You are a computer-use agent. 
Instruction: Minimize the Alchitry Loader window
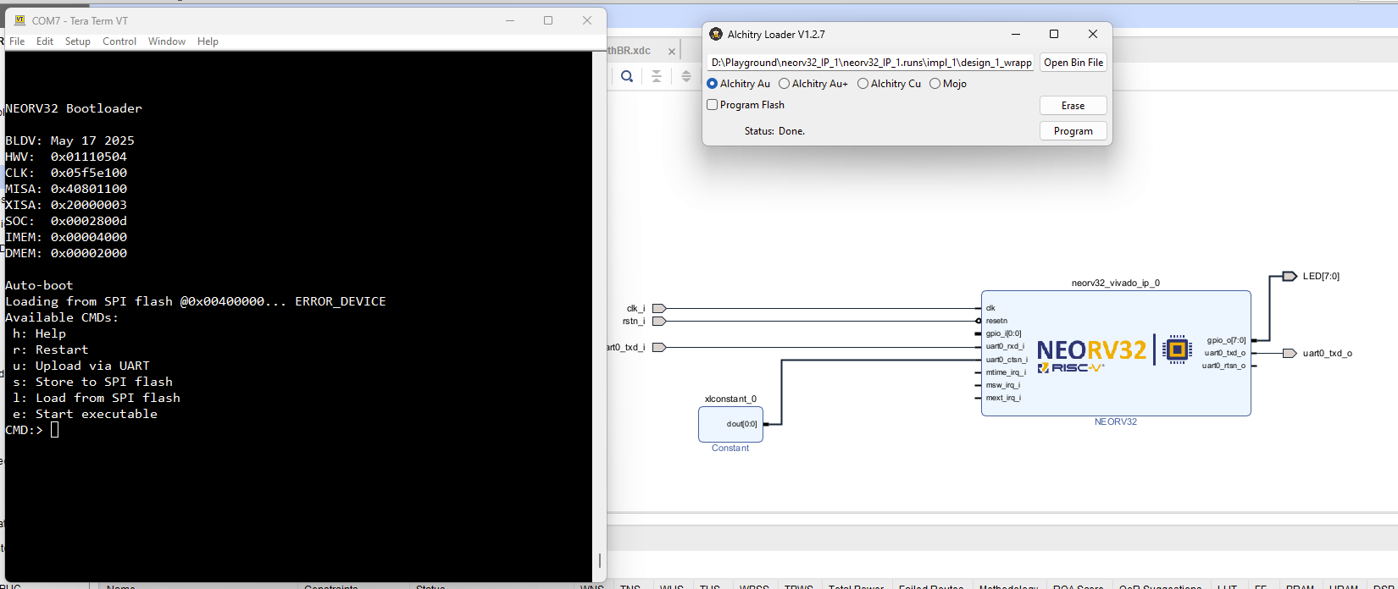(1016, 34)
